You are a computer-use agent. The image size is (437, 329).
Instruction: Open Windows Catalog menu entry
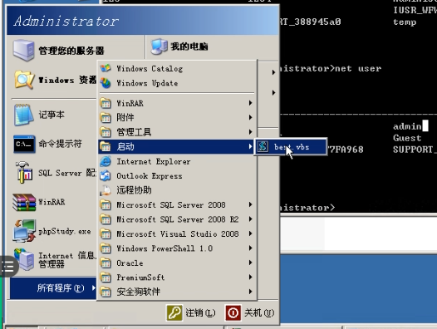tap(177, 69)
